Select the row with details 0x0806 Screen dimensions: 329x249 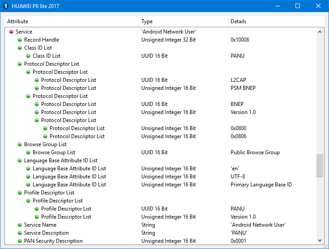[x=160, y=136]
